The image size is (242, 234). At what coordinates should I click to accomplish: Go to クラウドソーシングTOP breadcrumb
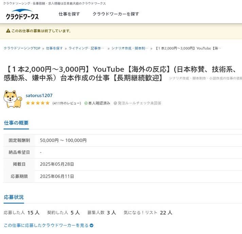(22, 48)
